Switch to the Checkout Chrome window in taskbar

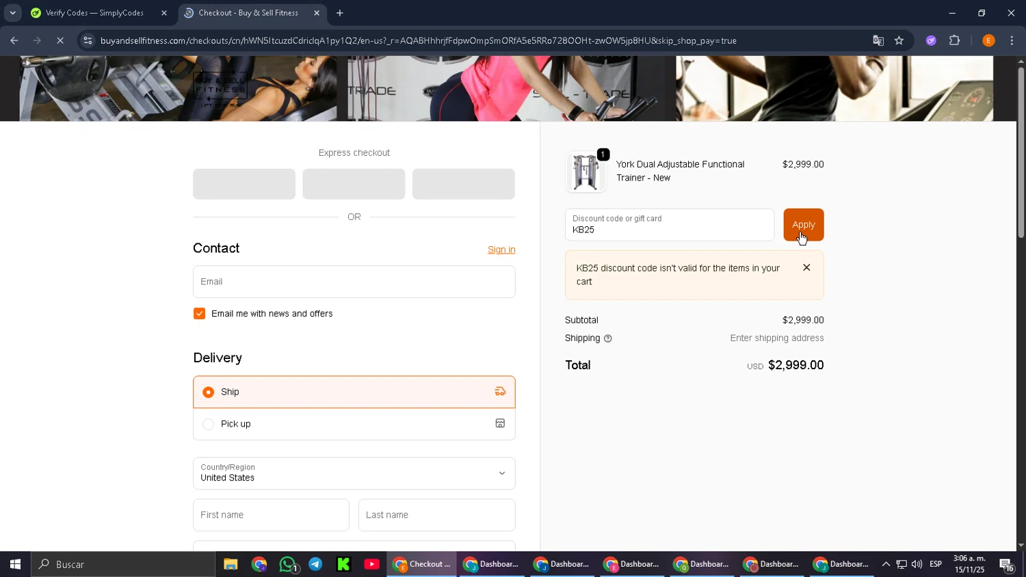[421, 564]
